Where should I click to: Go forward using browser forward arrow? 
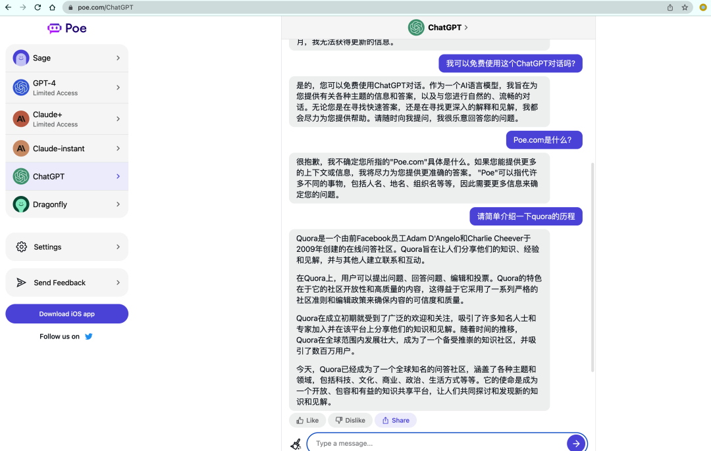[22, 7]
